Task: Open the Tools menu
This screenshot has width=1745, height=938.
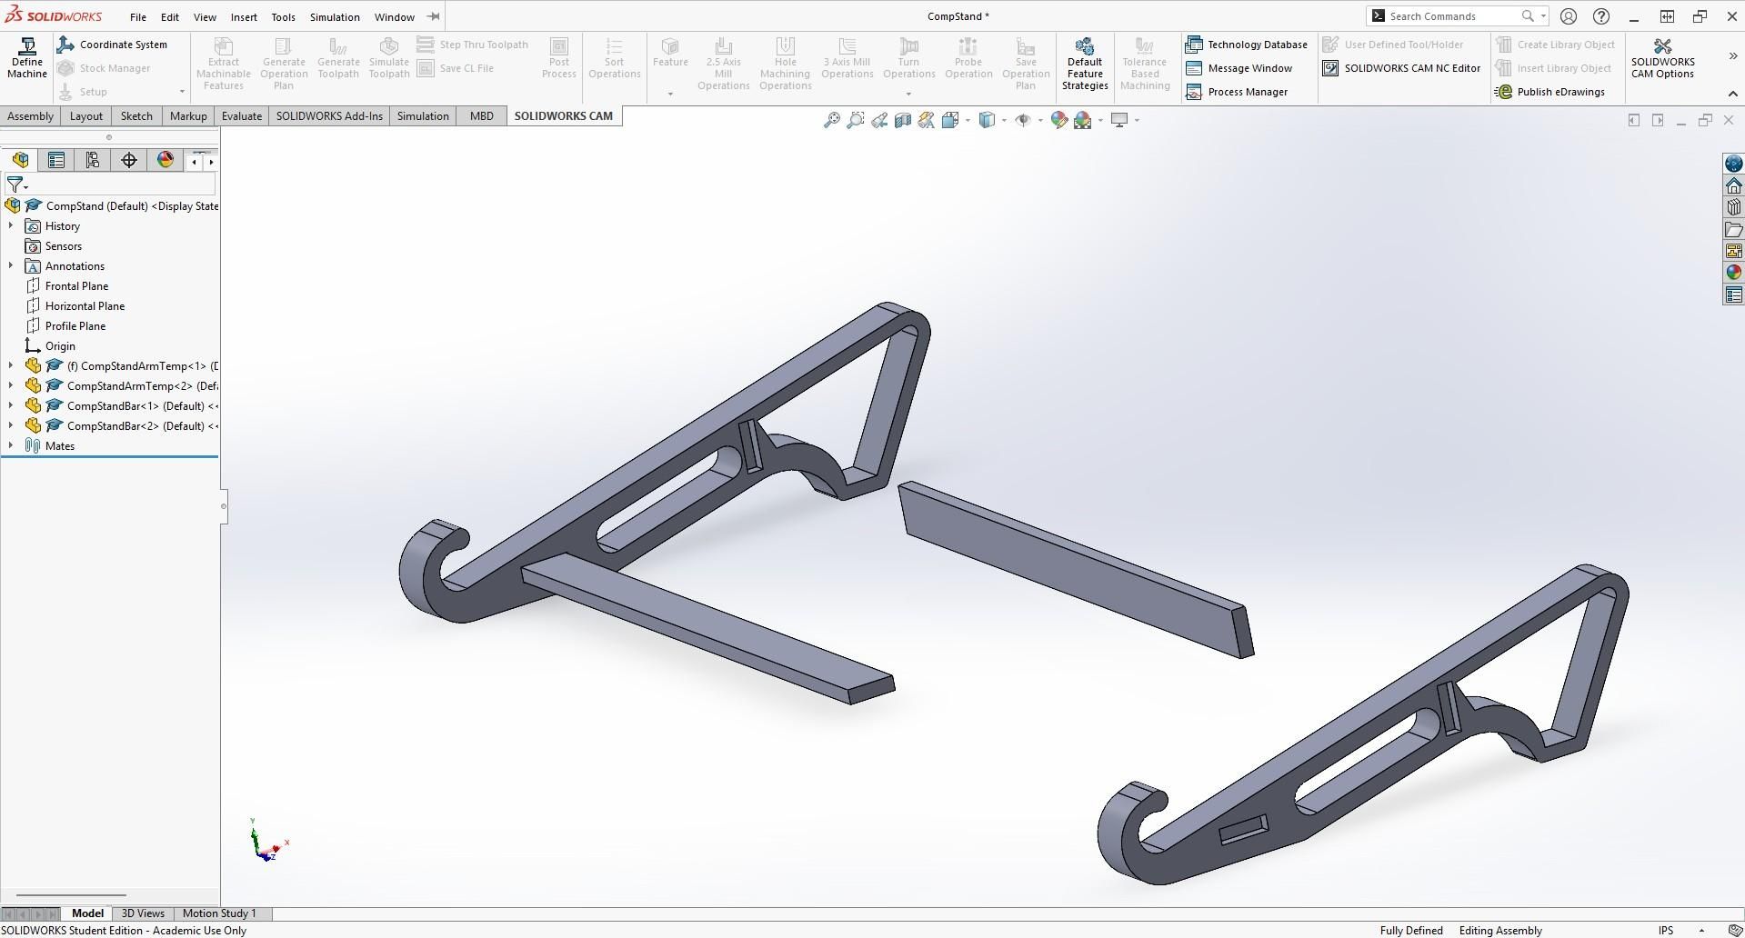Action: (x=283, y=16)
